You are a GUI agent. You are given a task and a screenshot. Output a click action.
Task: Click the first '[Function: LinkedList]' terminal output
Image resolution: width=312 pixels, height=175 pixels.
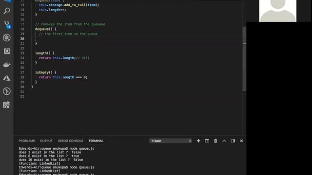tap(39, 163)
